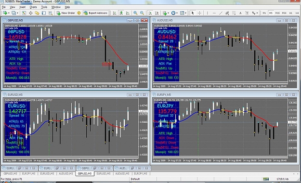The image size is (301, 183).
Task: Select the highlighted GBPUSD,M5 chart tab
Action: click(85, 173)
